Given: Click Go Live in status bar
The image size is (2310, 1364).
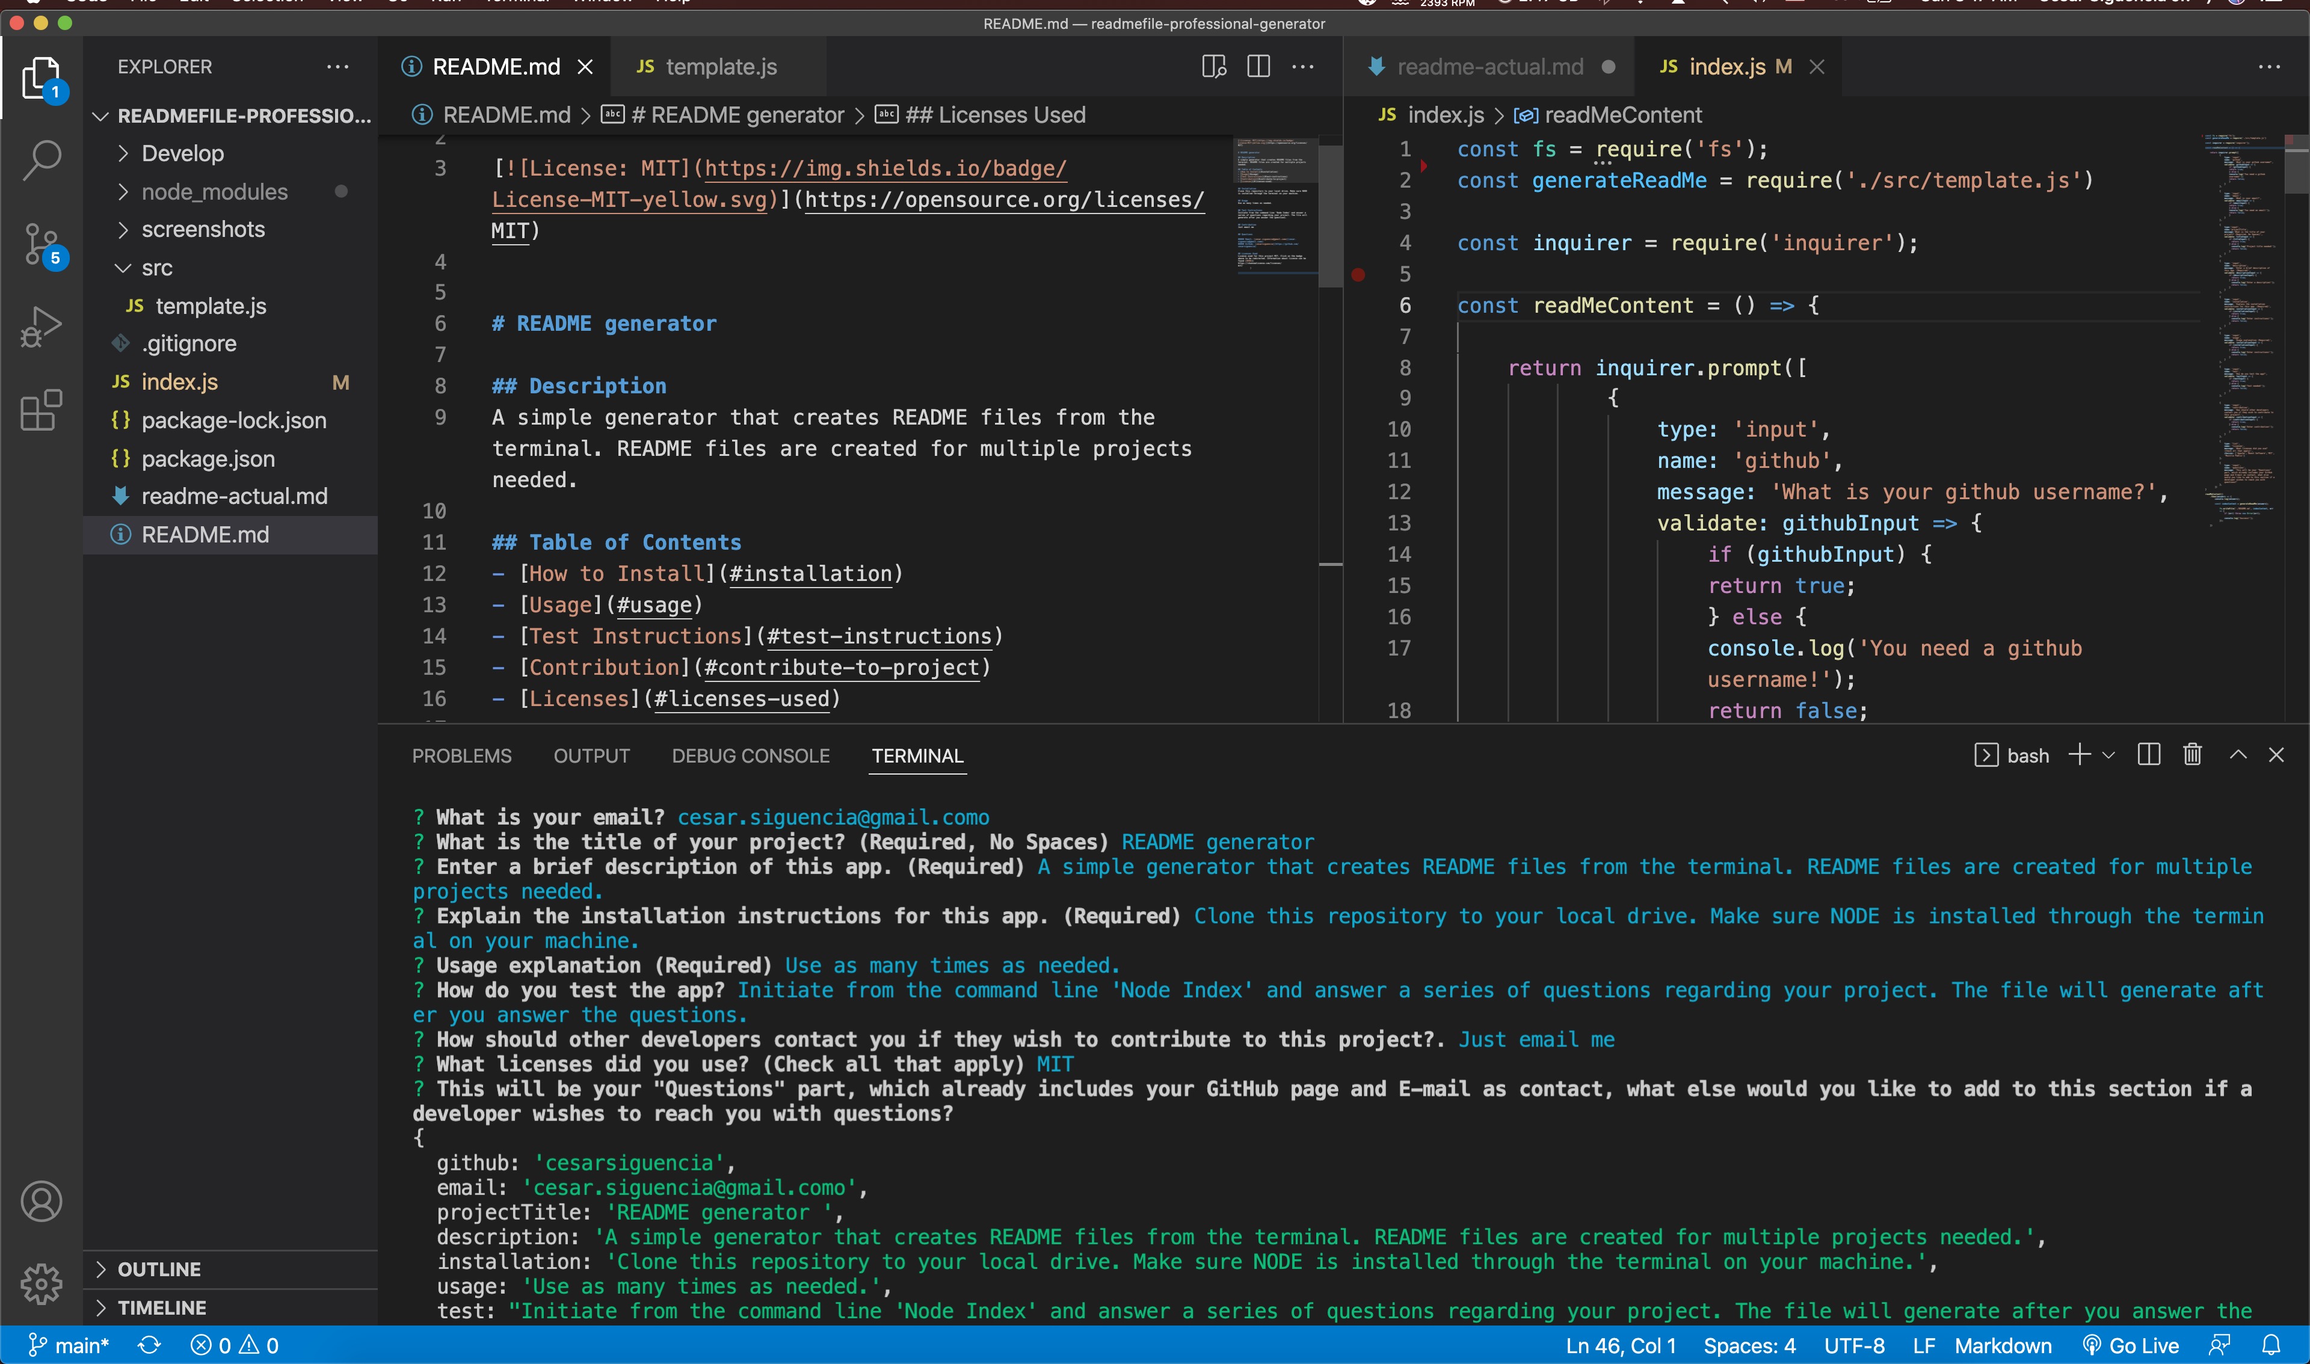Looking at the screenshot, I should [2130, 1345].
